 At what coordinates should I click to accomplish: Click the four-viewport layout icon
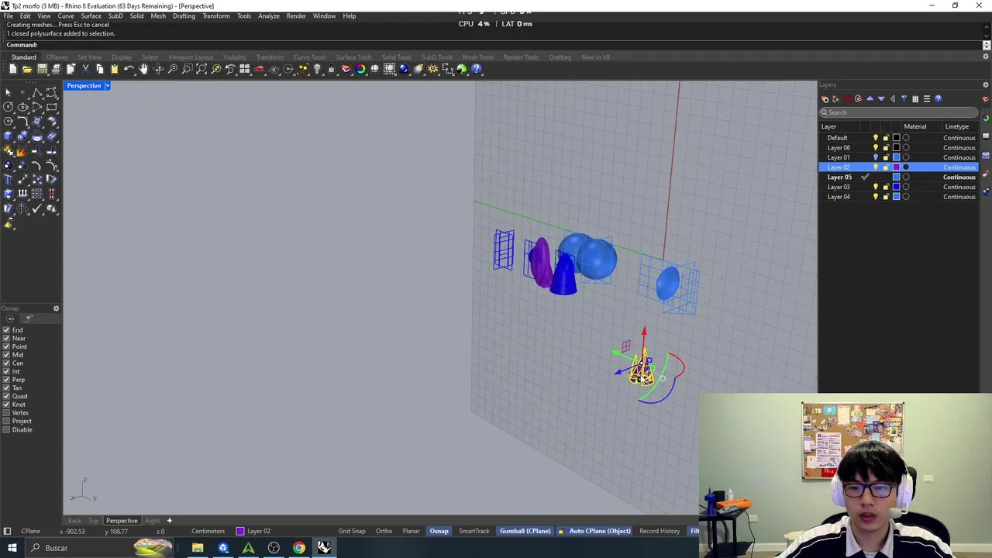(x=244, y=69)
